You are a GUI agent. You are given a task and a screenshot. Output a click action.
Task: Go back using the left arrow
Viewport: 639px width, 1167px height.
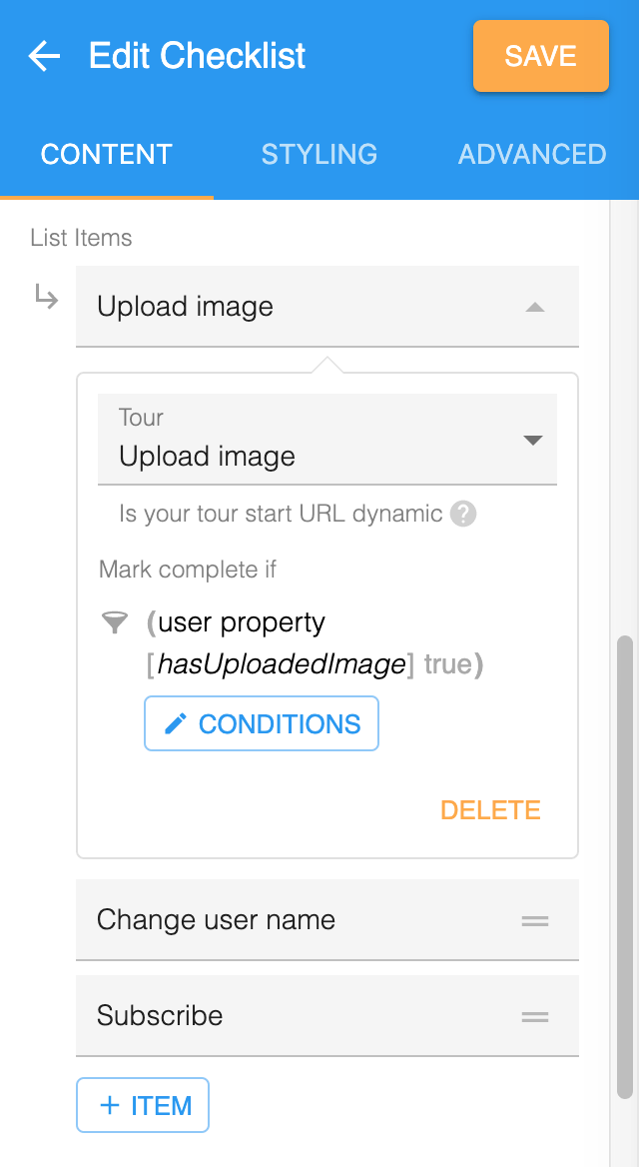tap(44, 56)
